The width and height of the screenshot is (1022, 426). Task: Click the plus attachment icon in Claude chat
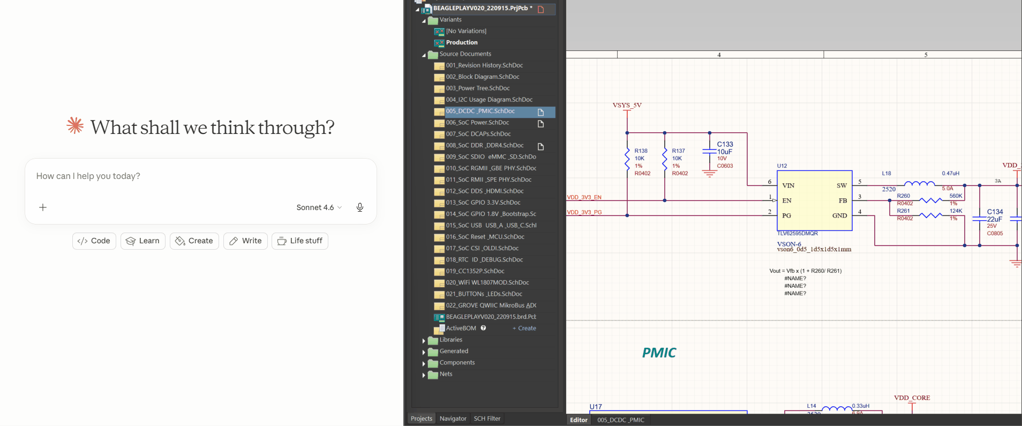(43, 207)
